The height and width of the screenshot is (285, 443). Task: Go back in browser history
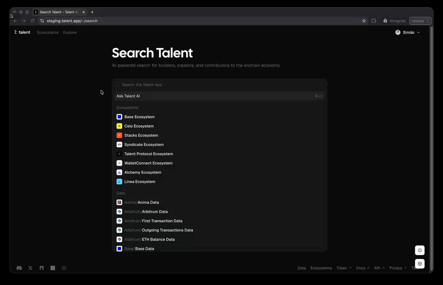pyautogui.click(x=15, y=21)
